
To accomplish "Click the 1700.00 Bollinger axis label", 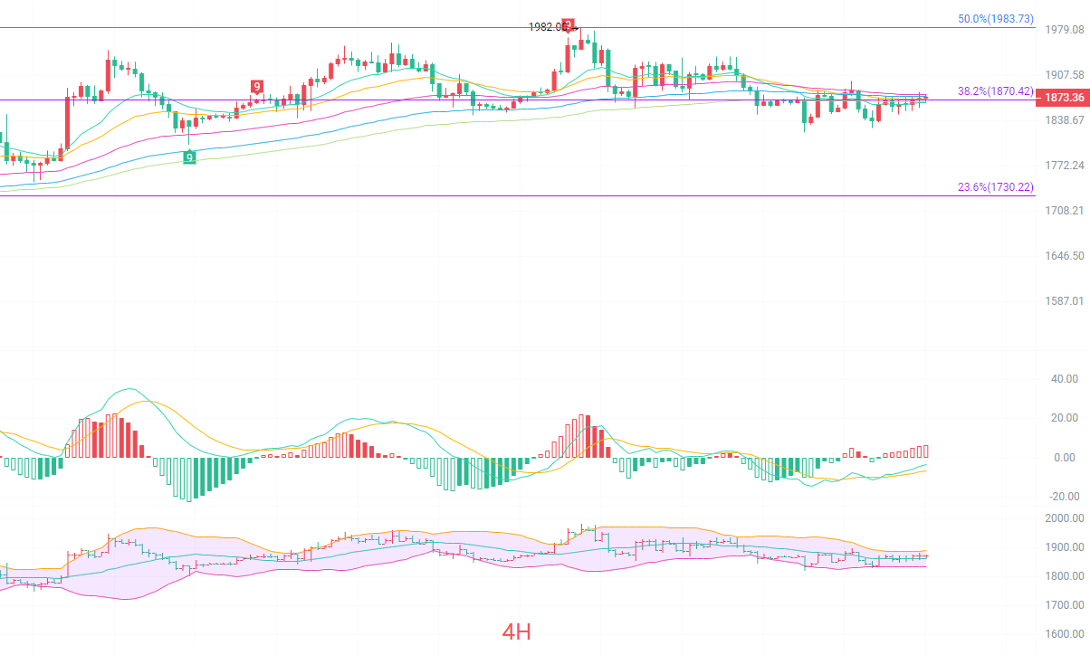I will 1064,604.
